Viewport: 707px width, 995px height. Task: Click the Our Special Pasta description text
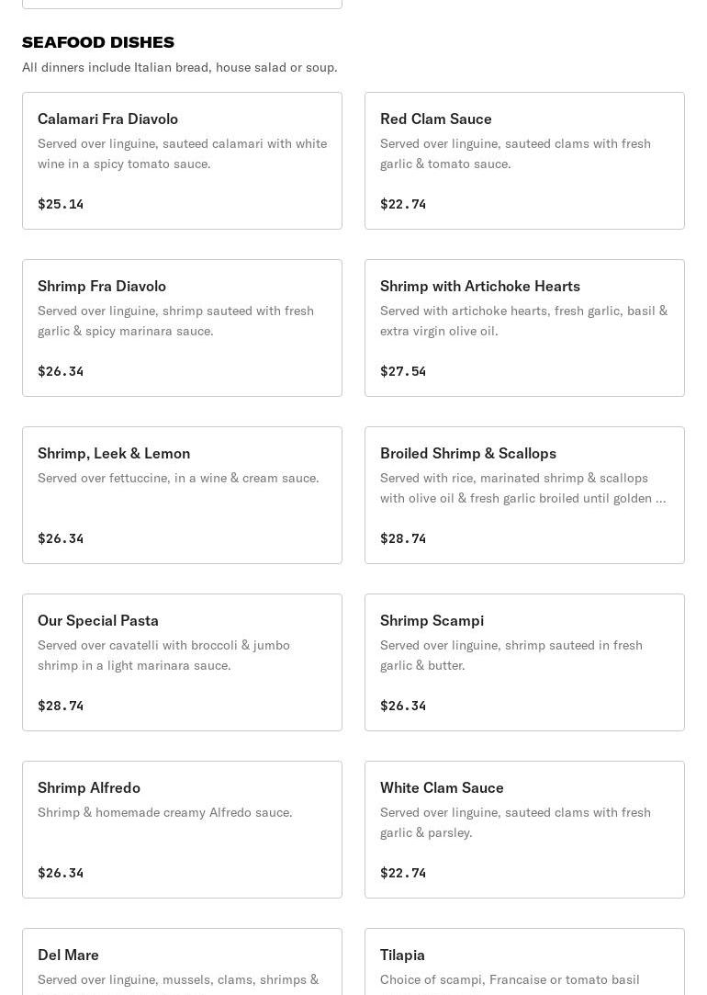163,655
